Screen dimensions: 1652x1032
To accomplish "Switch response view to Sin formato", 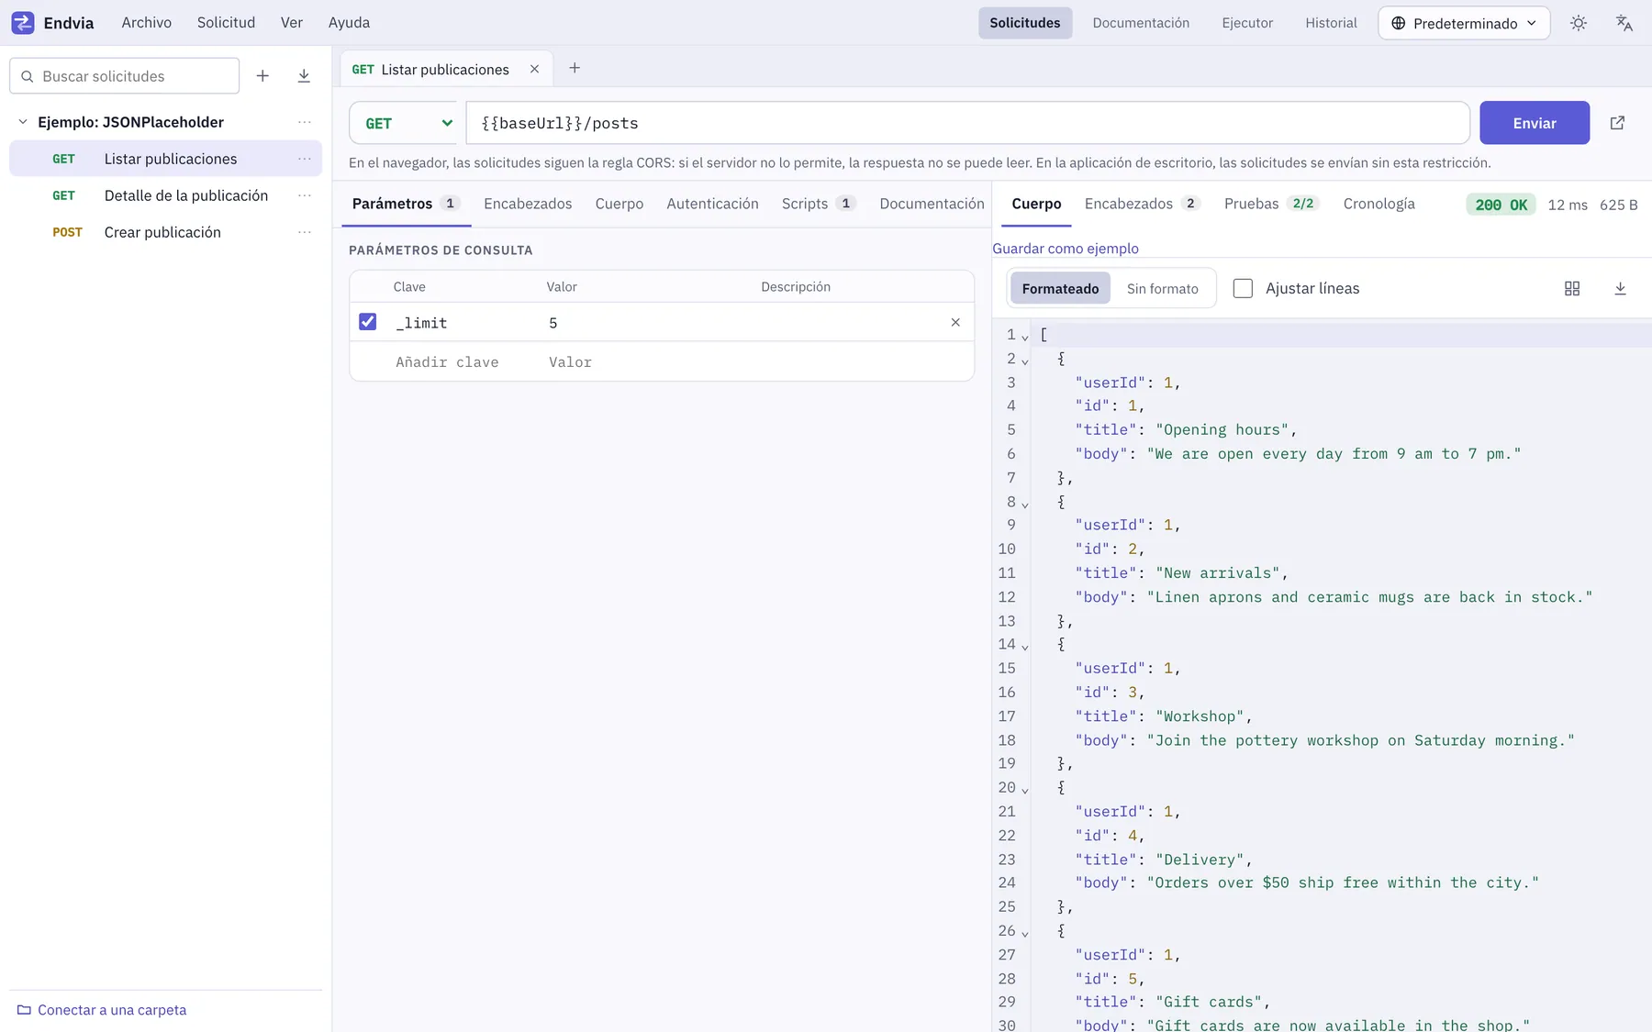I will pos(1162,288).
